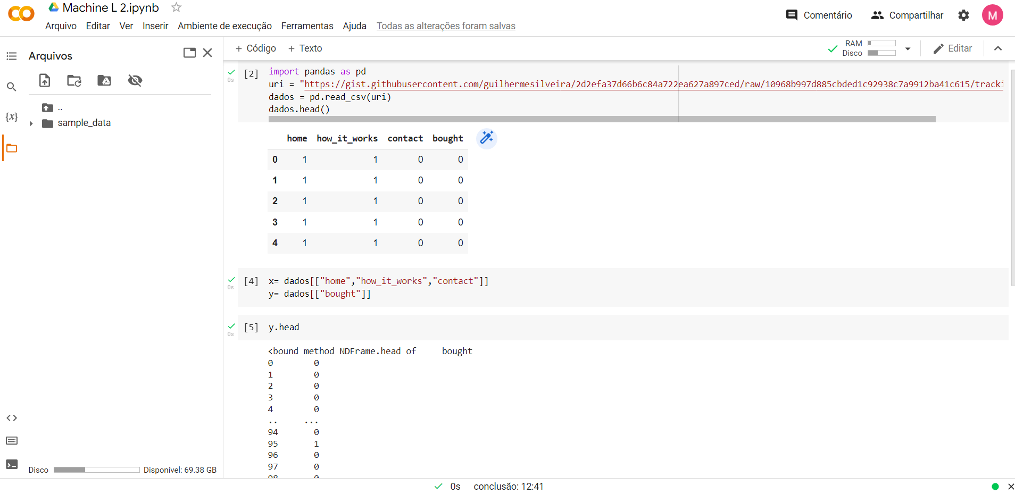The height and width of the screenshot is (494, 1015).
Task: Open the Colab home logo
Action: pyautogui.click(x=21, y=14)
